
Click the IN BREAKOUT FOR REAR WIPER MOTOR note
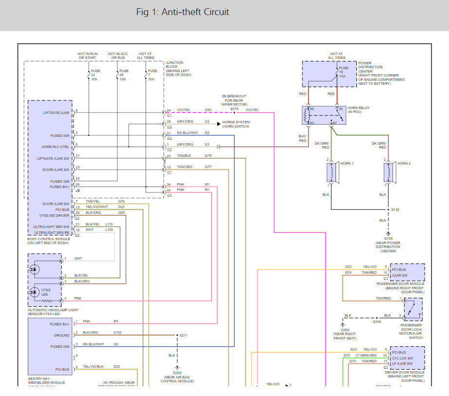click(234, 100)
